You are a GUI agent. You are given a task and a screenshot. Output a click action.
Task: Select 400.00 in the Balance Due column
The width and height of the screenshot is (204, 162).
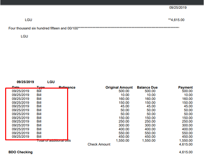pos(150,129)
